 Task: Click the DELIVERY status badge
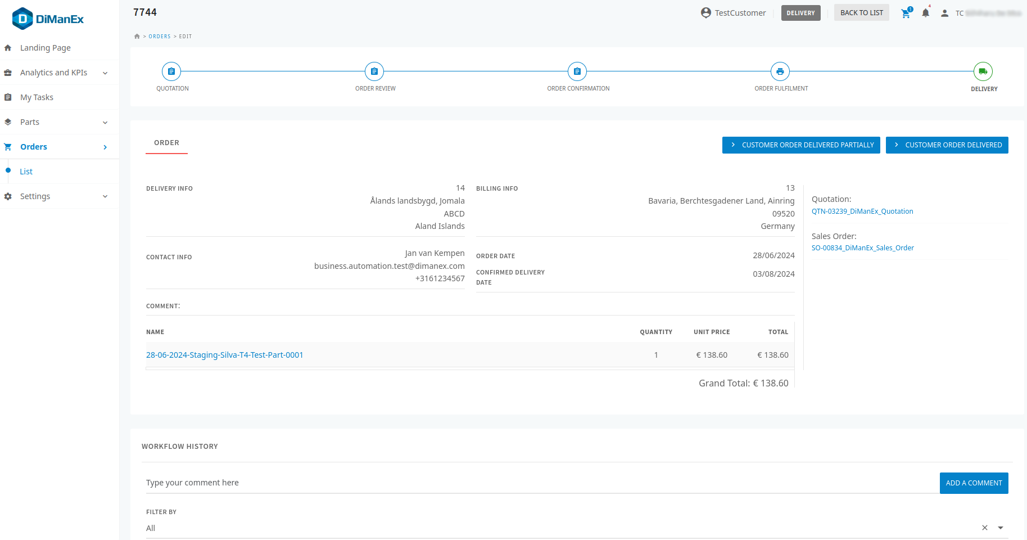coord(800,13)
